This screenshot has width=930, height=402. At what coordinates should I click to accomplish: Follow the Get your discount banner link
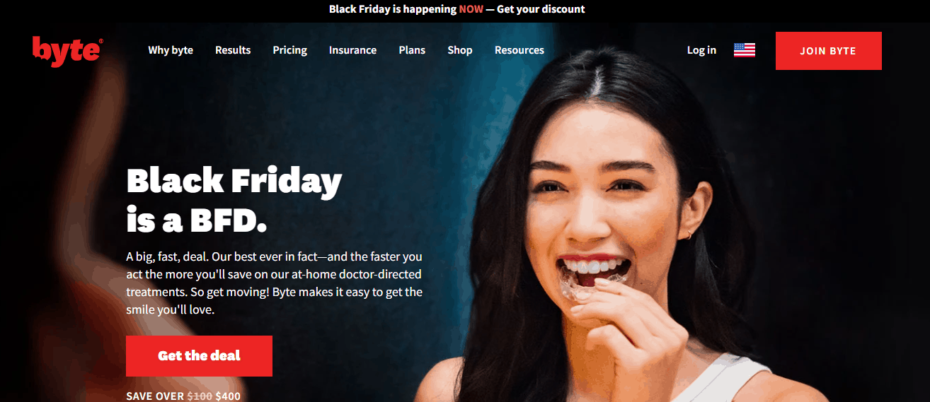click(x=541, y=9)
